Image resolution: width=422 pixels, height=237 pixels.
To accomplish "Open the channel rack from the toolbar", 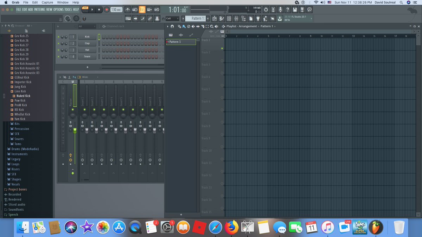I will 229,18.
